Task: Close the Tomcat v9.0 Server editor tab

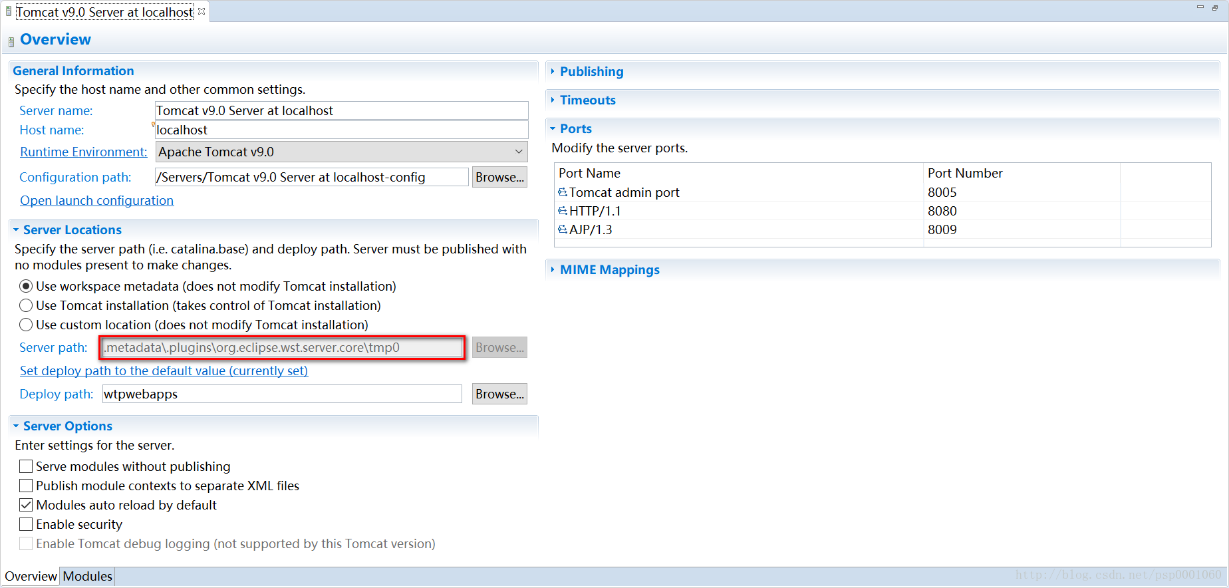Action: (x=202, y=11)
